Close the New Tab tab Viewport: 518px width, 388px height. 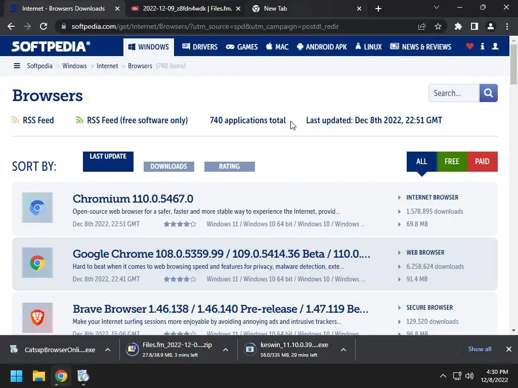click(x=359, y=9)
